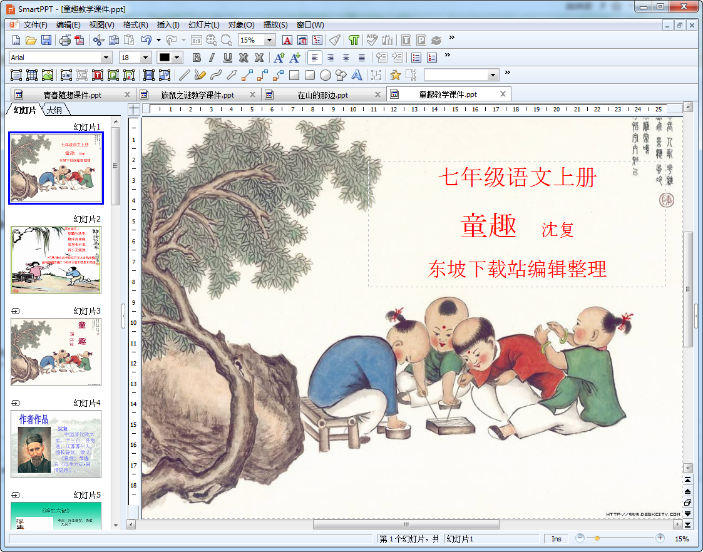Export to PDF using the PDF icon
703x552 pixels.
click(80, 40)
